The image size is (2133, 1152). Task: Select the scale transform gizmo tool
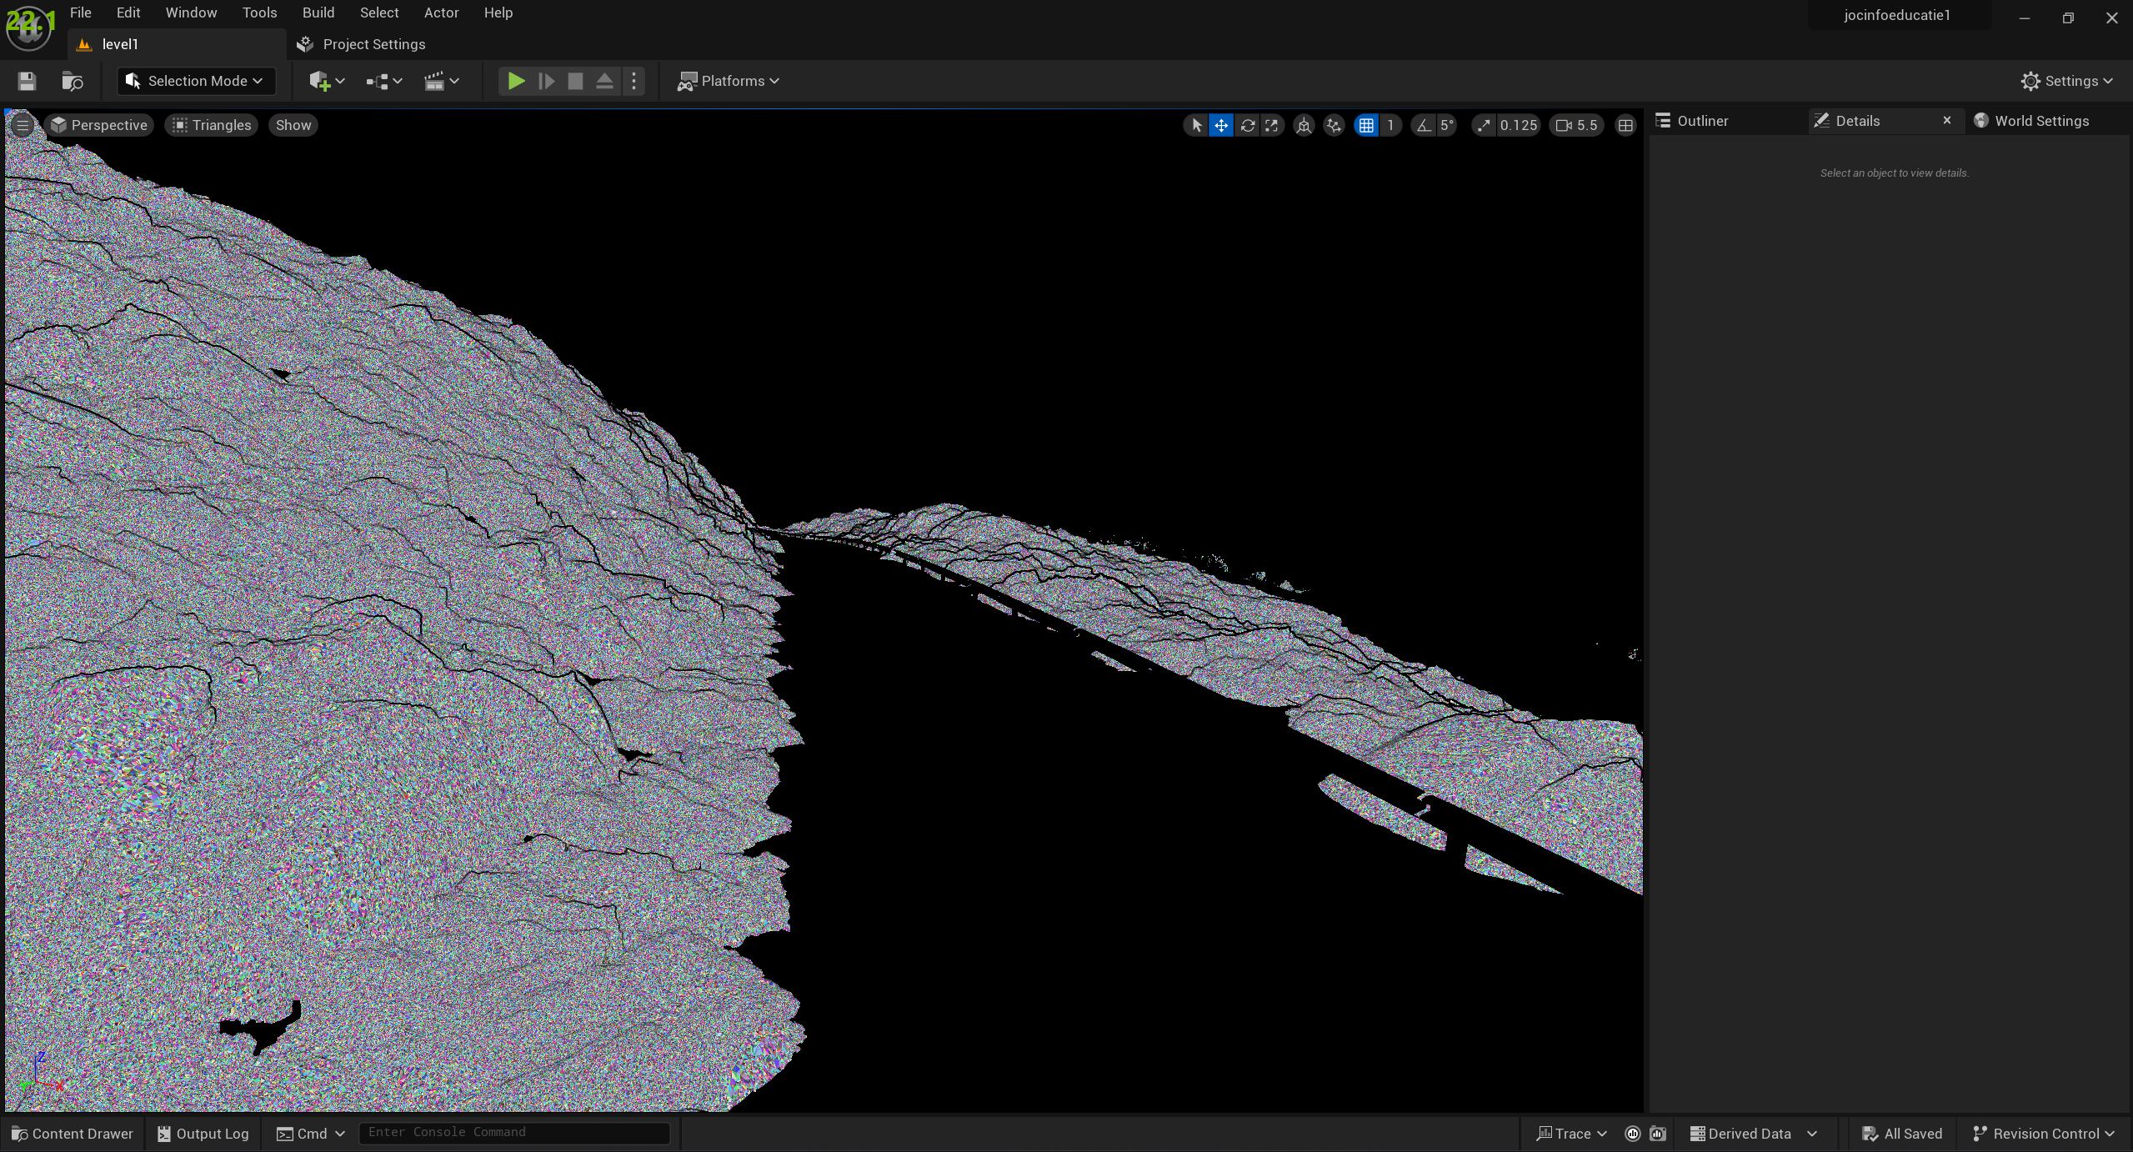pos(1271,125)
